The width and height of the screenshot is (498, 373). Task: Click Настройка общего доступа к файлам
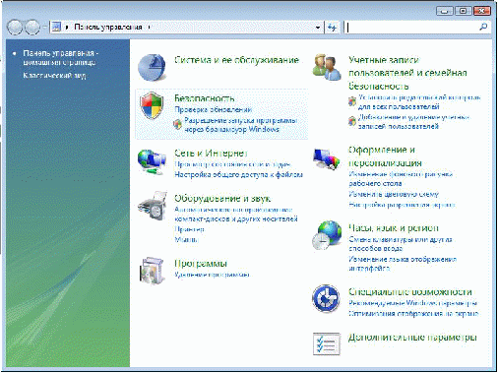[238, 175]
